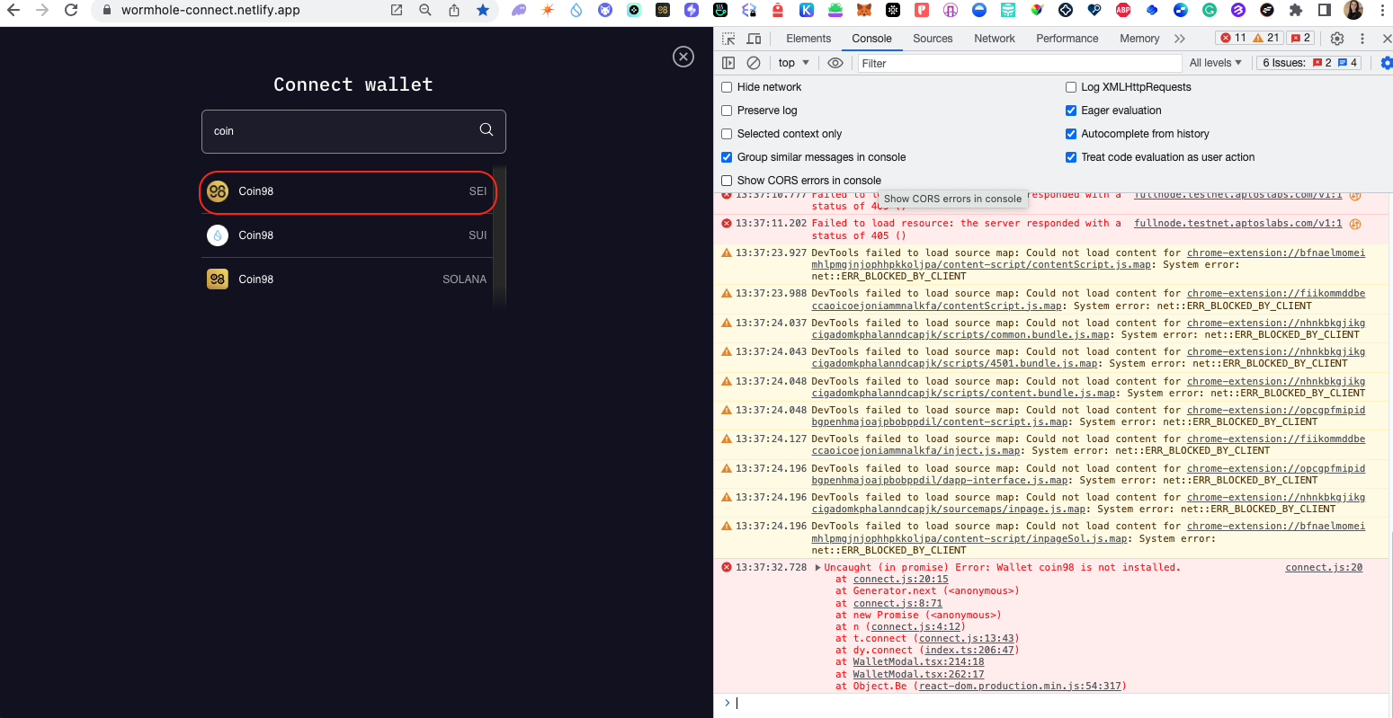Image resolution: width=1393 pixels, height=718 pixels.
Task: Expand the Uncaught promise error details
Action: (x=817, y=567)
